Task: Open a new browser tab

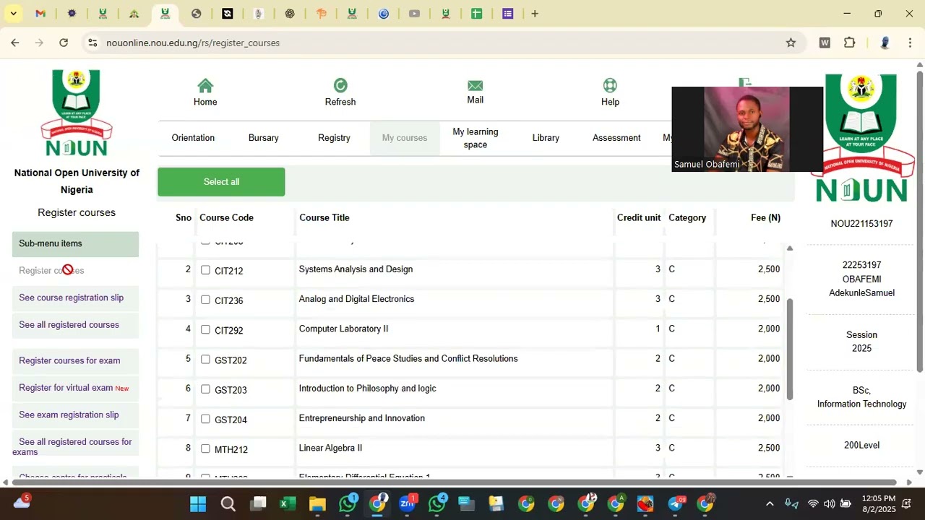Action: click(x=535, y=14)
